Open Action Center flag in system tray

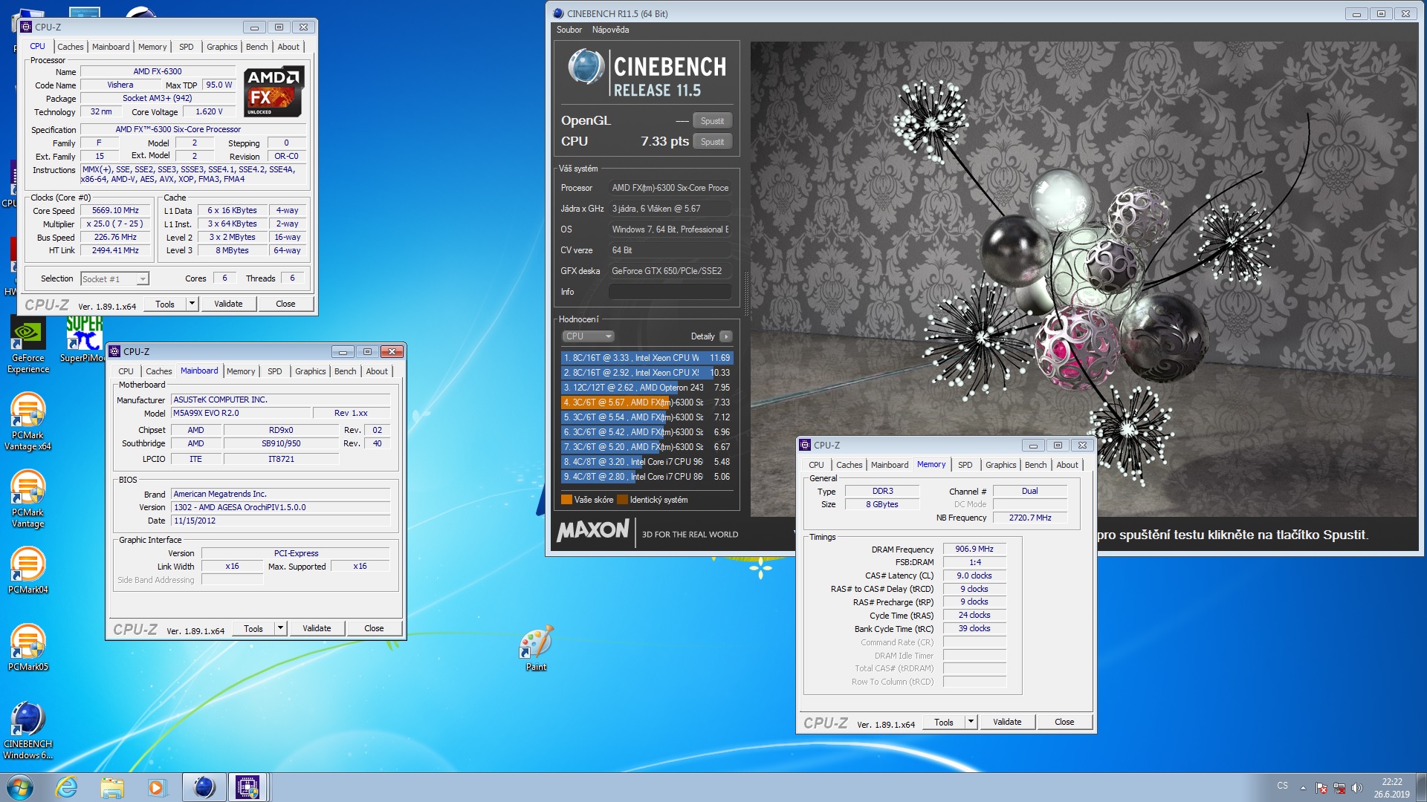coord(1321,788)
